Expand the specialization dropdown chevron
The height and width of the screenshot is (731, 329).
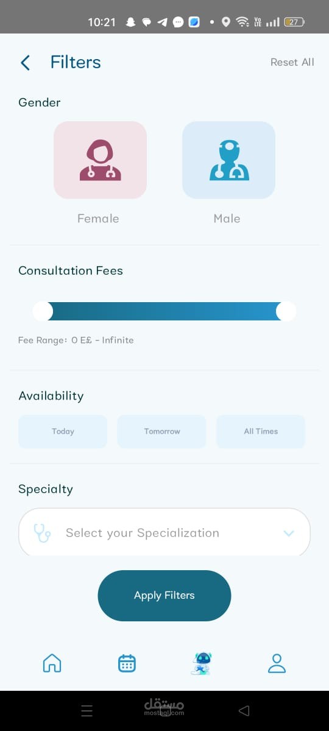[x=289, y=533]
